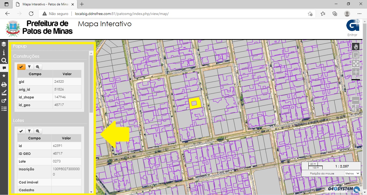The height and width of the screenshot is (195, 367).
Task: Click the share/export icon in the sidebar
Action: (x=4, y=101)
